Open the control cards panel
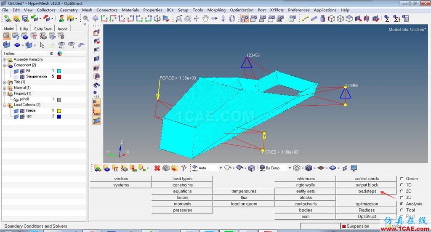This screenshot has width=431, height=232. [x=367, y=179]
